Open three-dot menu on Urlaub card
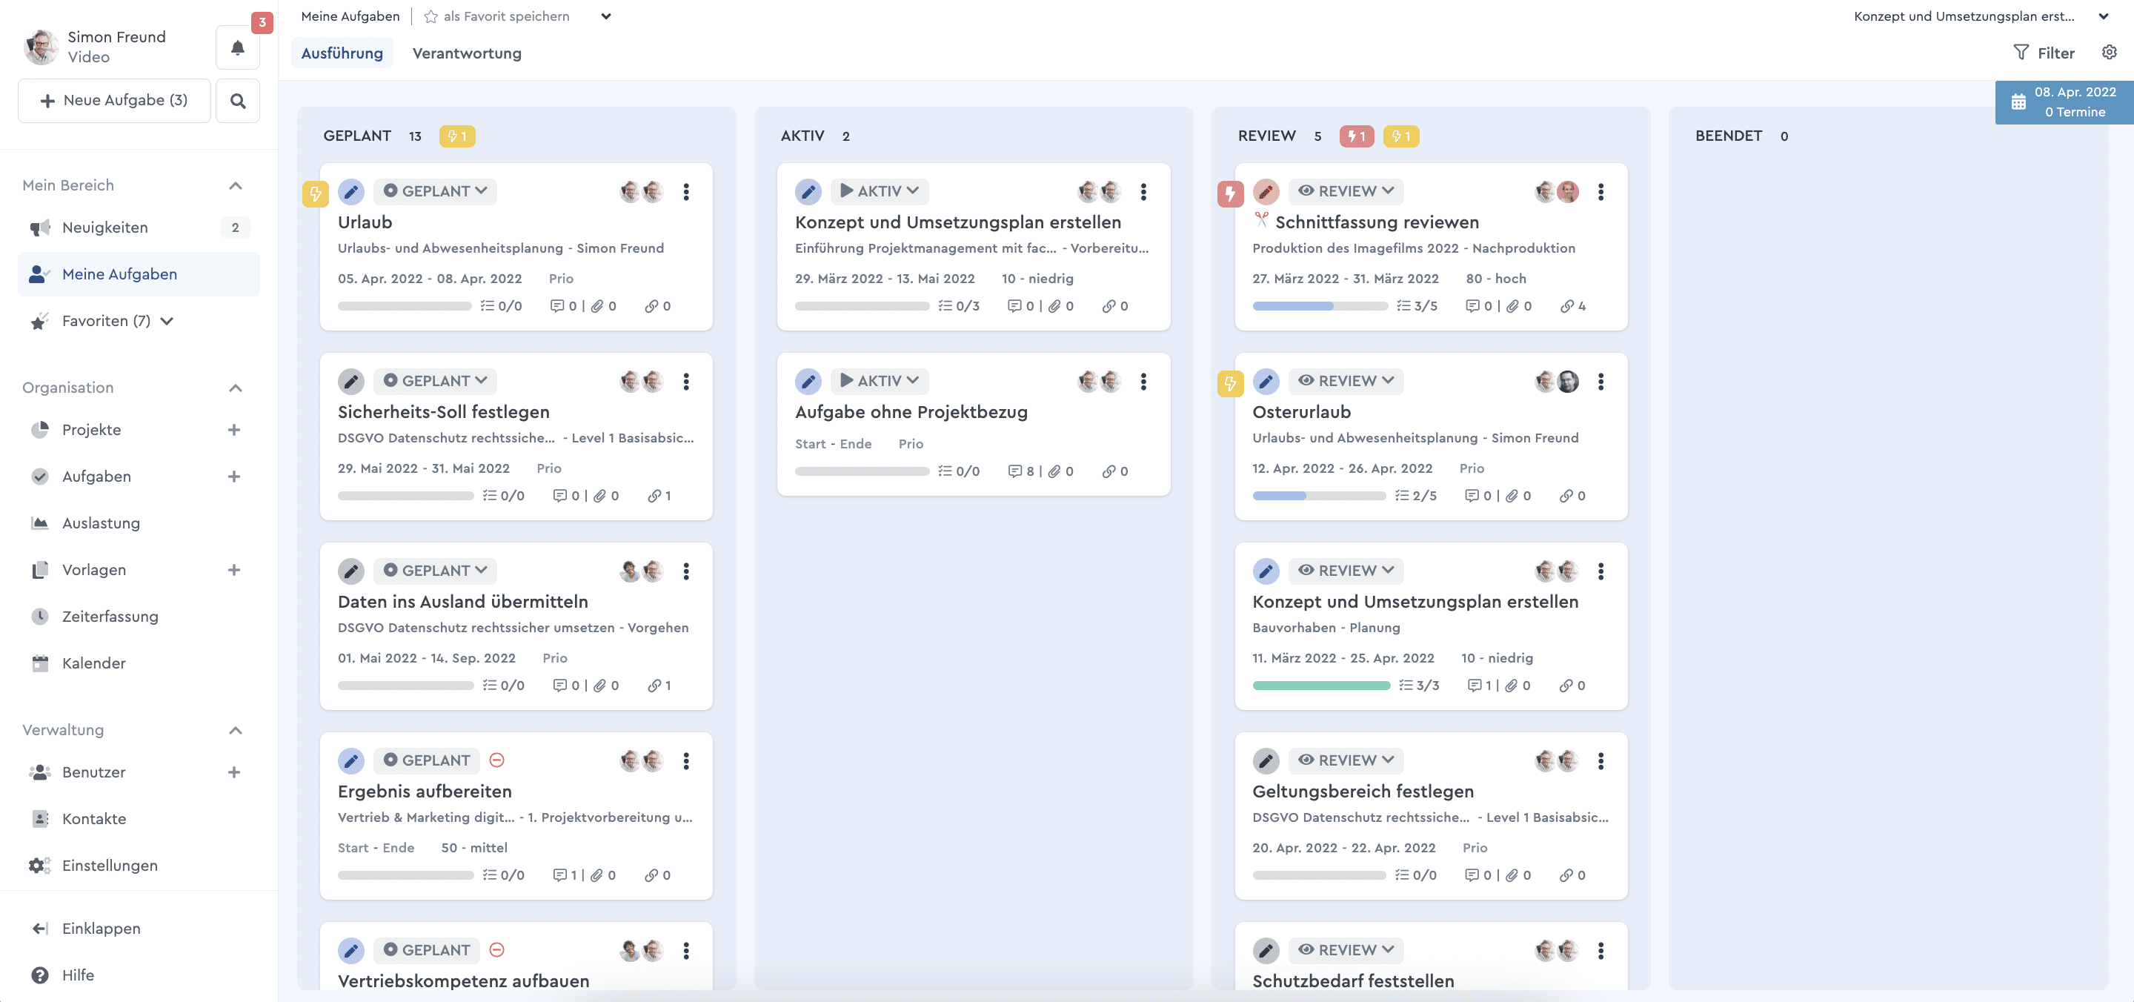The image size is (2134, 1002). [686, 192]
